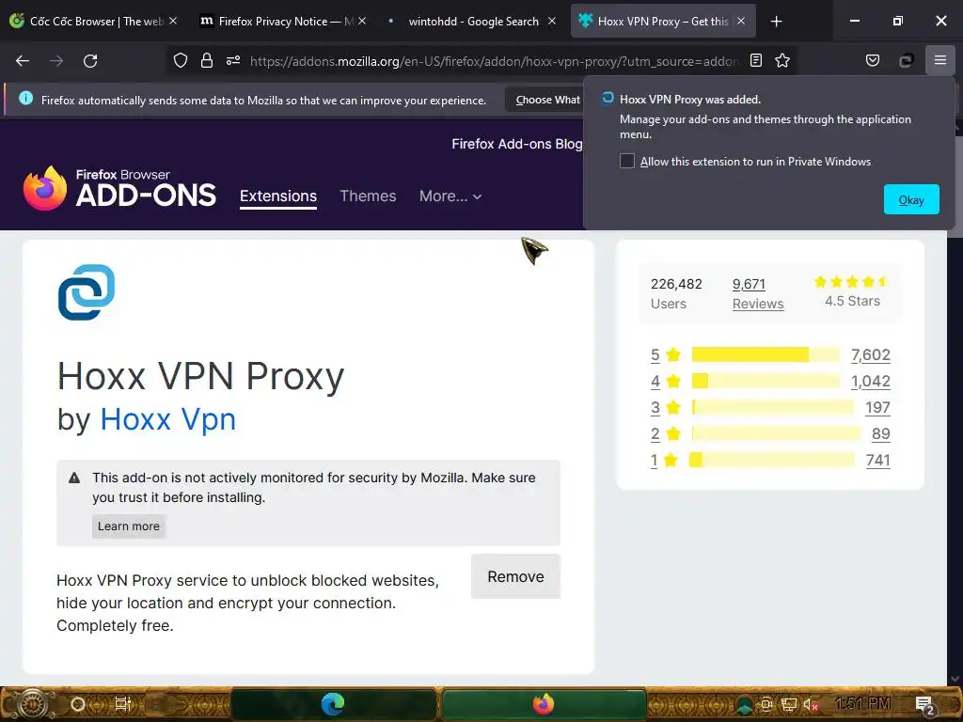Switch to wintohdd Google Search tab
963x722 pixels.
point(472,21)
